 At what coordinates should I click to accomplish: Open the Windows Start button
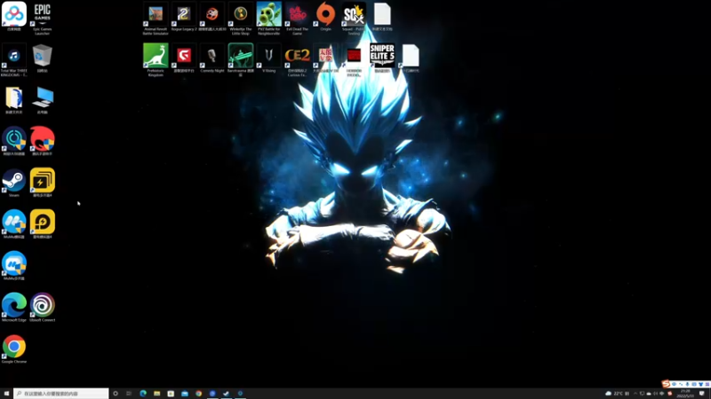[6, 394]
